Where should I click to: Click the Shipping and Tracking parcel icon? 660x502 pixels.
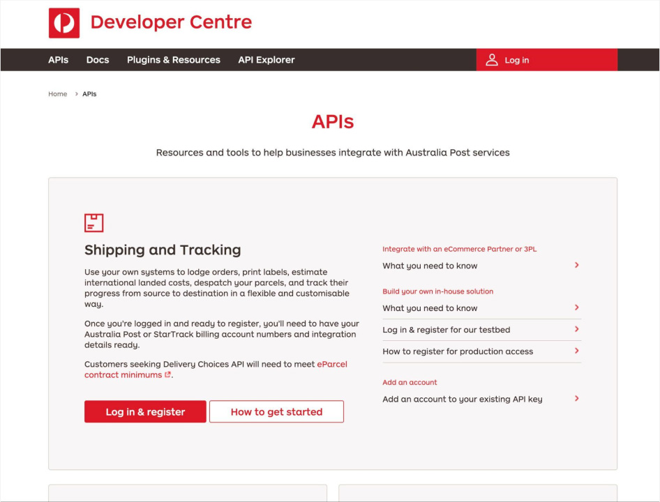coord(94,222)
